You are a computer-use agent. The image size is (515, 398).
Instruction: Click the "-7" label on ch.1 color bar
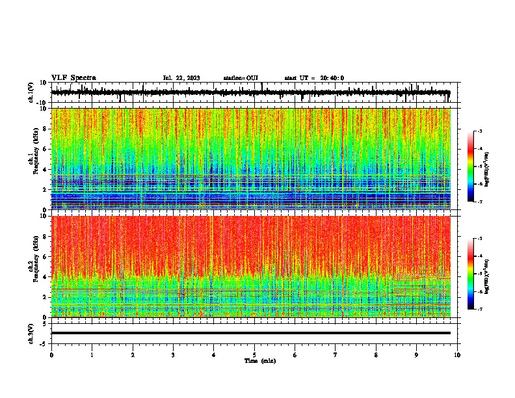tap(480, 202)
